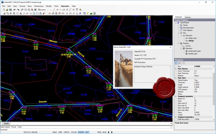Select the transfer_pipe network in tree
This screenshot has height=134, width=216.
click(193, 54)
